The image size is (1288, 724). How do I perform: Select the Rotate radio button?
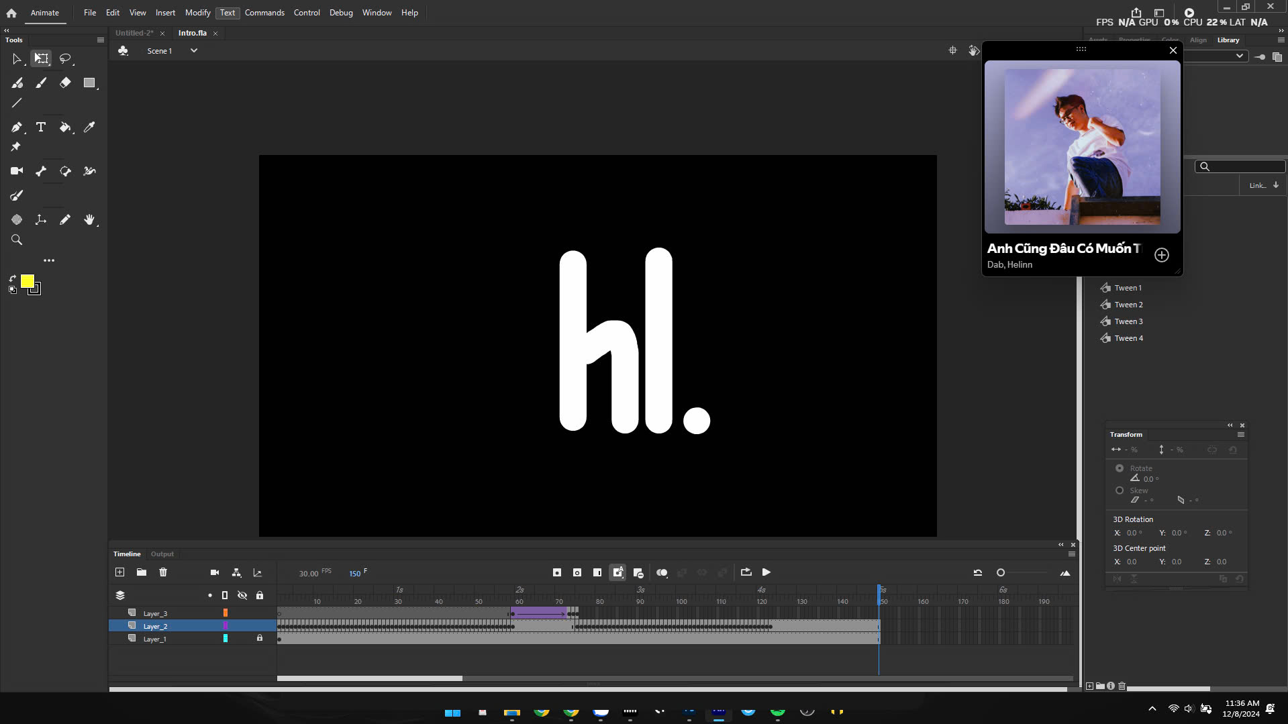coord(1120,468)
